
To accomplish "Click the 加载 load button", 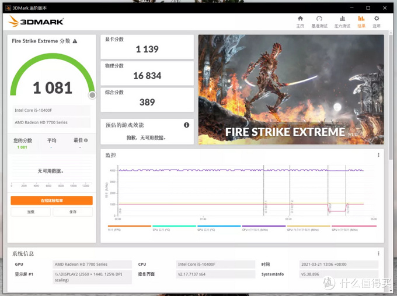I will 30,212.
